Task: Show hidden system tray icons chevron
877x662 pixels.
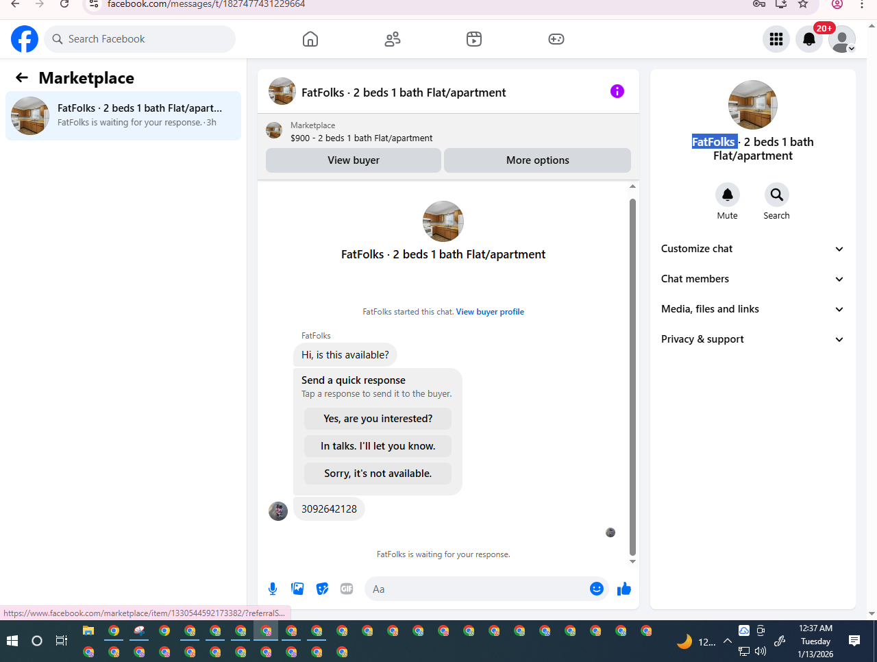Action: coord(728,641)
